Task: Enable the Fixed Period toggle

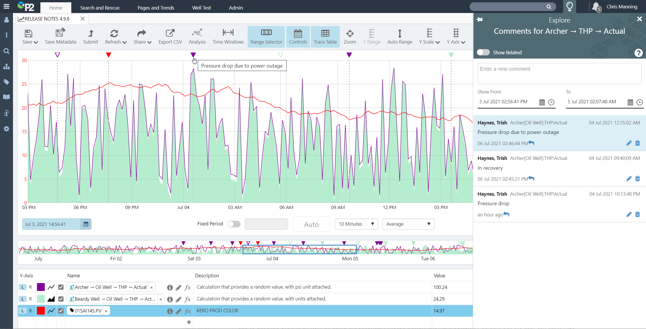Action: [x=234, y=224]
